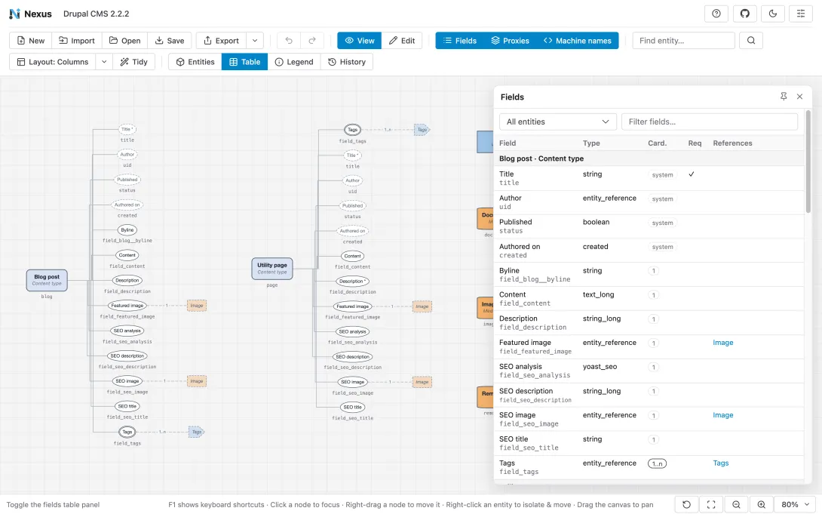Click field_blog__byline label on canvas
The height and width of the screenshot is (514, 822).
coord(127,241)
